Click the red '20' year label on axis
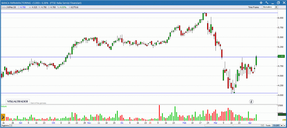The width and height of the screenshot is (287, 128). (x=150, y=123)
